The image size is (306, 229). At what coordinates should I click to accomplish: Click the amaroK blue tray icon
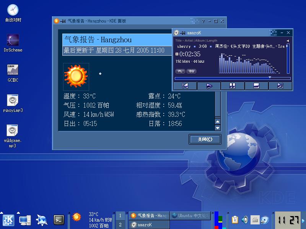(265, 220)
